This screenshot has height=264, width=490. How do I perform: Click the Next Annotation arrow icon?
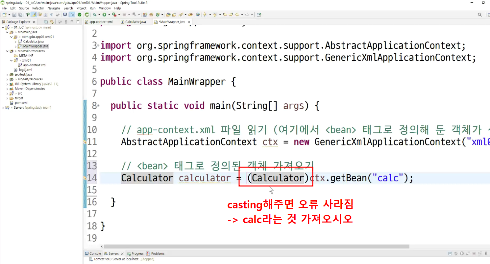[205, 14]
